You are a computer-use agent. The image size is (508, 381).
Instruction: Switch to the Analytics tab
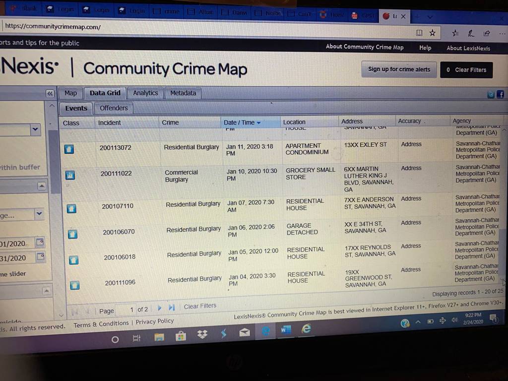(145, 93)
